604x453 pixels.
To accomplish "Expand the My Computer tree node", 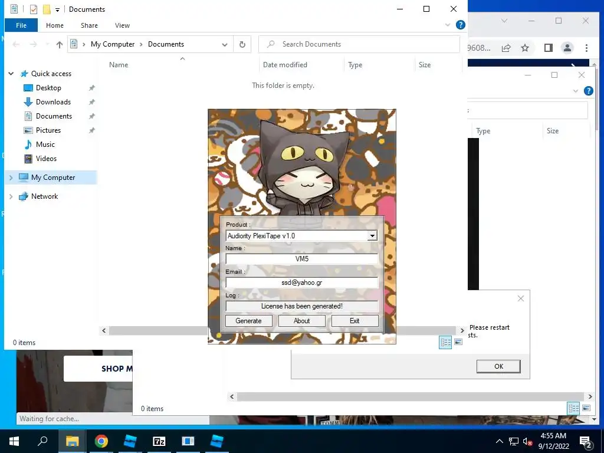I will tap(11, 178).
